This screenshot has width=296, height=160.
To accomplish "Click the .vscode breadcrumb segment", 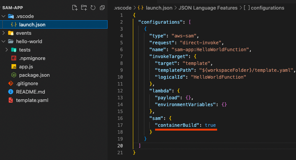I will tap(123, 8).
